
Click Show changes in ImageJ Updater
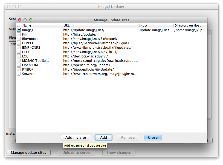tap(119, 153)
